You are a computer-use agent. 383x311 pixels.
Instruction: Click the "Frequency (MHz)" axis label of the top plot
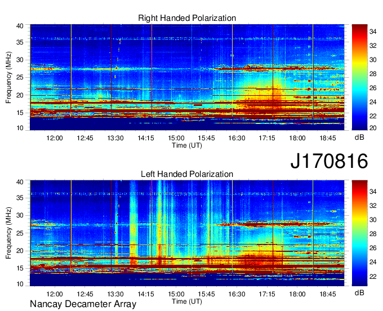click(8, 77)
